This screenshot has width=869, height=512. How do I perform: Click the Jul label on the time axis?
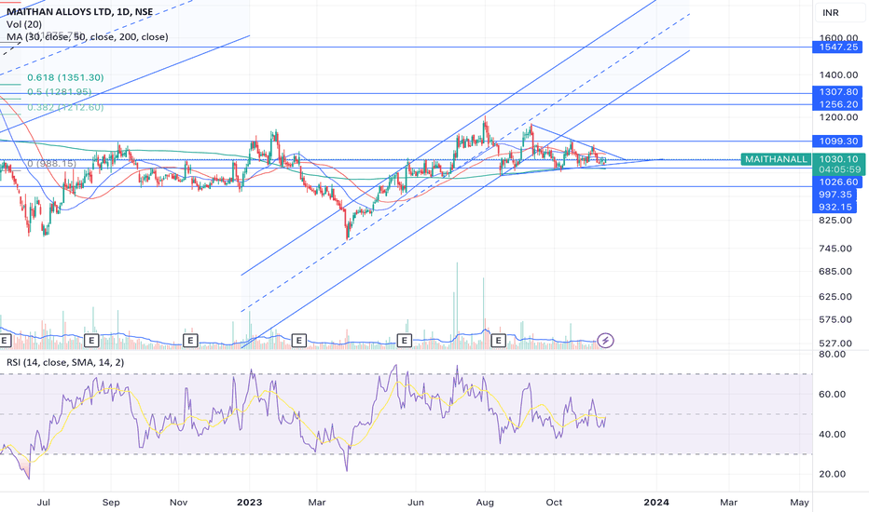pyautogui.click(x=43, y=503)
